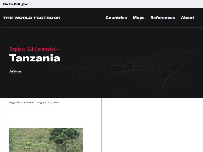The width and height of the screenshot is (203, 152).
Task: Click the gray top bar beside CIA.gov button
Action: (117, 4)
